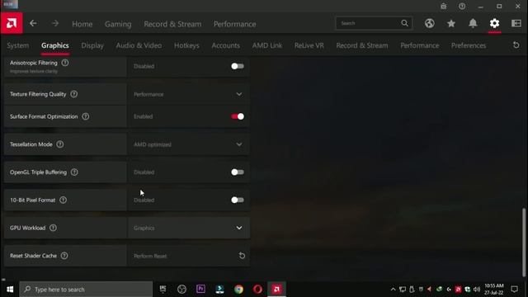Open the taskbar clock and date

click(x=494, y=290)
